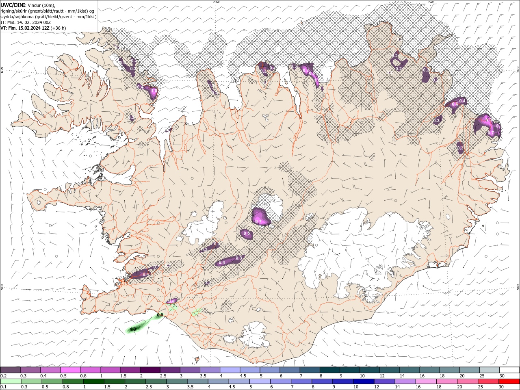
Task: Click the palest green 0.1 swatch in the lower rain scale
Action: 10,381
